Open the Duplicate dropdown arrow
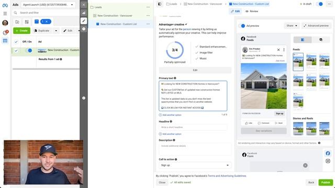 (x=56, y=31)
